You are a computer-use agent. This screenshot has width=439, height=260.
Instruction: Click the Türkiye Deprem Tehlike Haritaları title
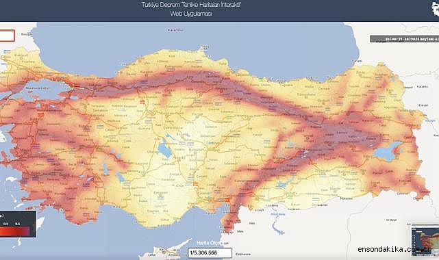coord(191,9)
